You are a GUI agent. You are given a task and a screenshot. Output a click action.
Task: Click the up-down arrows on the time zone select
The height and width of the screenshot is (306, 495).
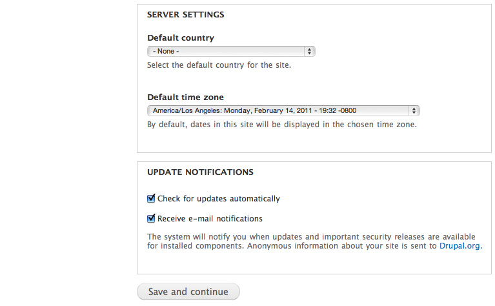(x=414, y=110)
